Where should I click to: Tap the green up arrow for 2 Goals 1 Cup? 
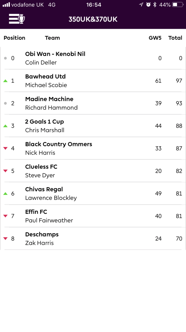coord(5,126)
